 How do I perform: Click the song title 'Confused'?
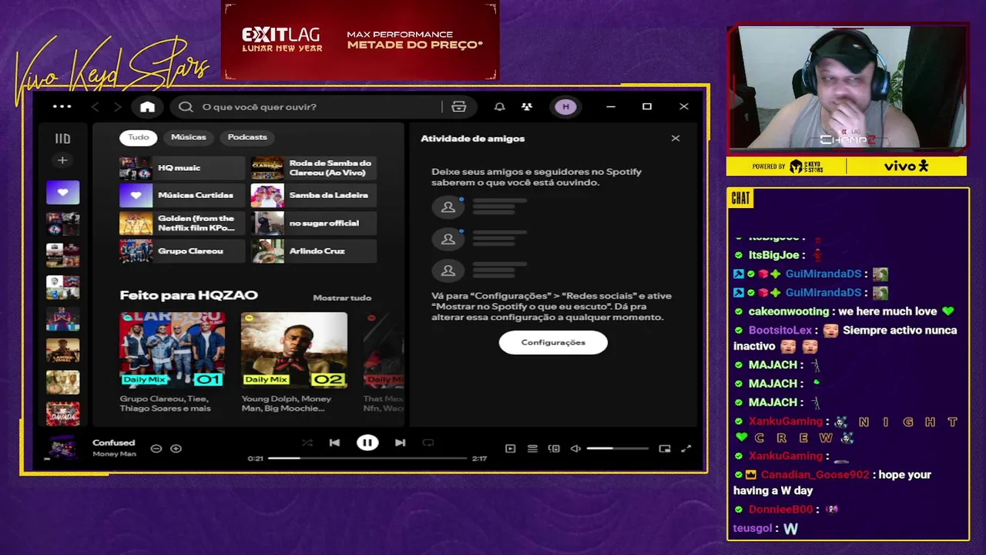pyautogui.click(x=114, y=442)
